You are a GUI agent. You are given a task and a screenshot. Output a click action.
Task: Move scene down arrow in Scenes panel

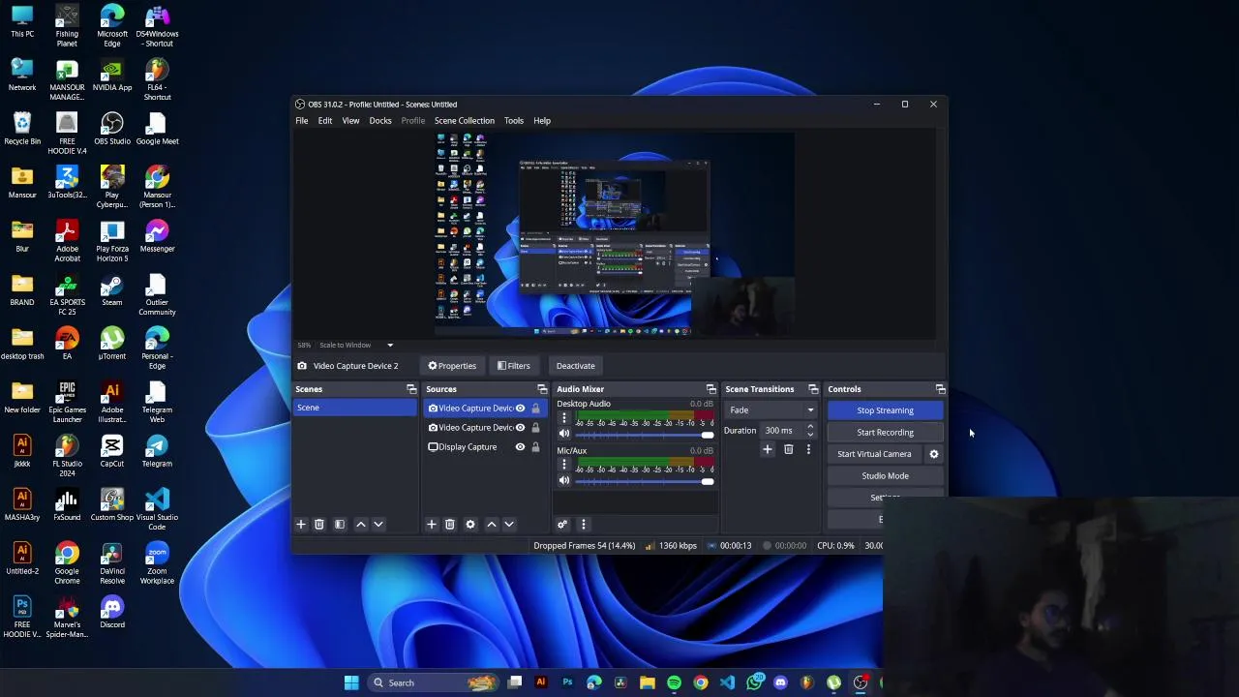(378, 524)
